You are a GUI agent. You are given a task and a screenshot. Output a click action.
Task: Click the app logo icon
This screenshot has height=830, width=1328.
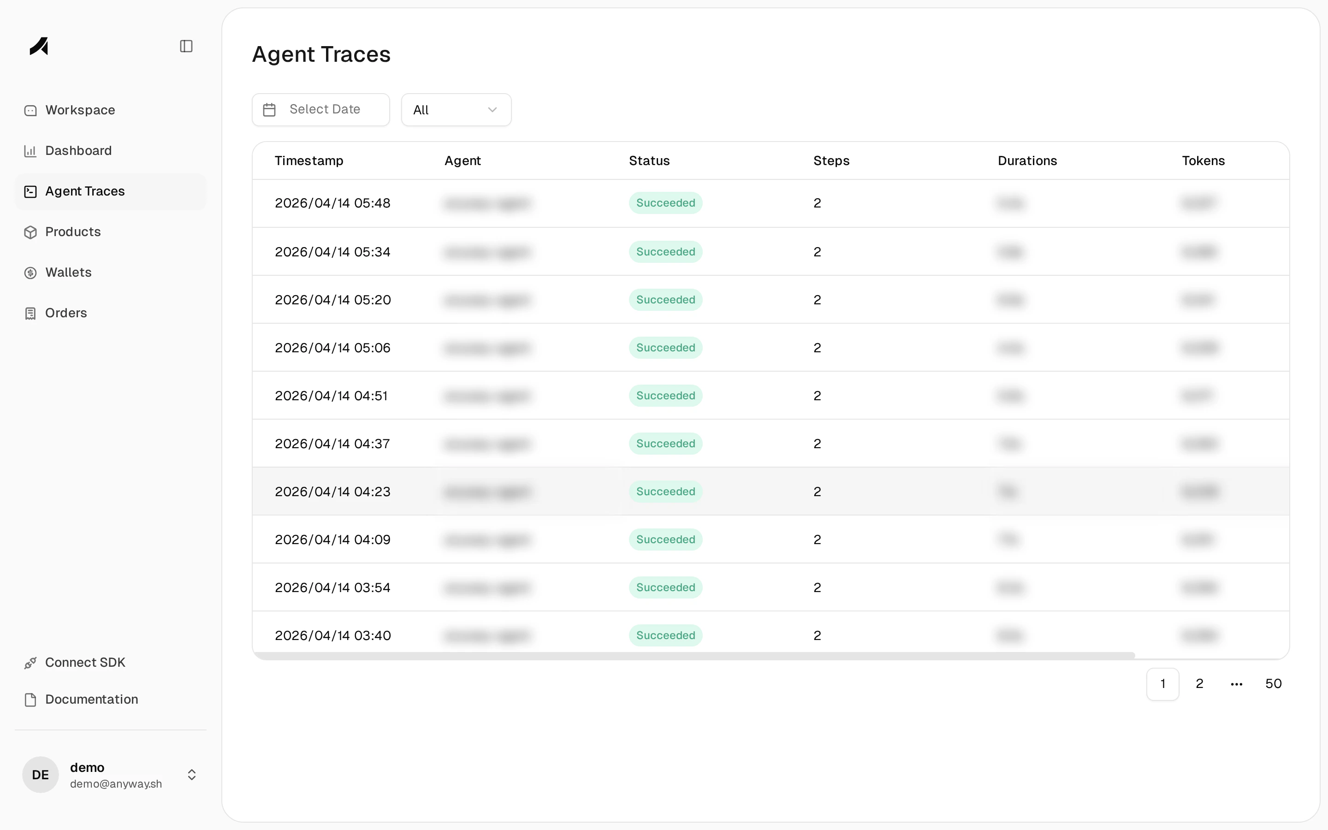[x=39, y=47]
